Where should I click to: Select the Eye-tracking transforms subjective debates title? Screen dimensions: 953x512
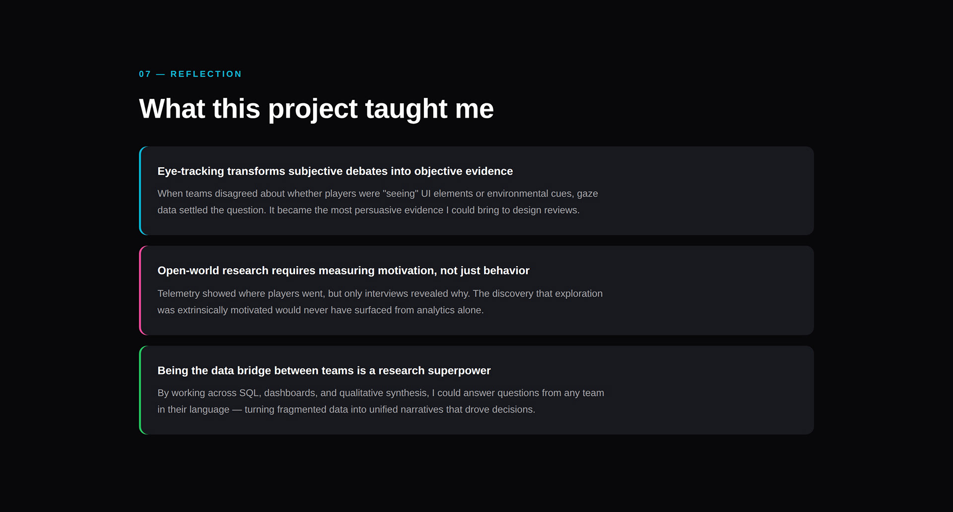point(335,171)
